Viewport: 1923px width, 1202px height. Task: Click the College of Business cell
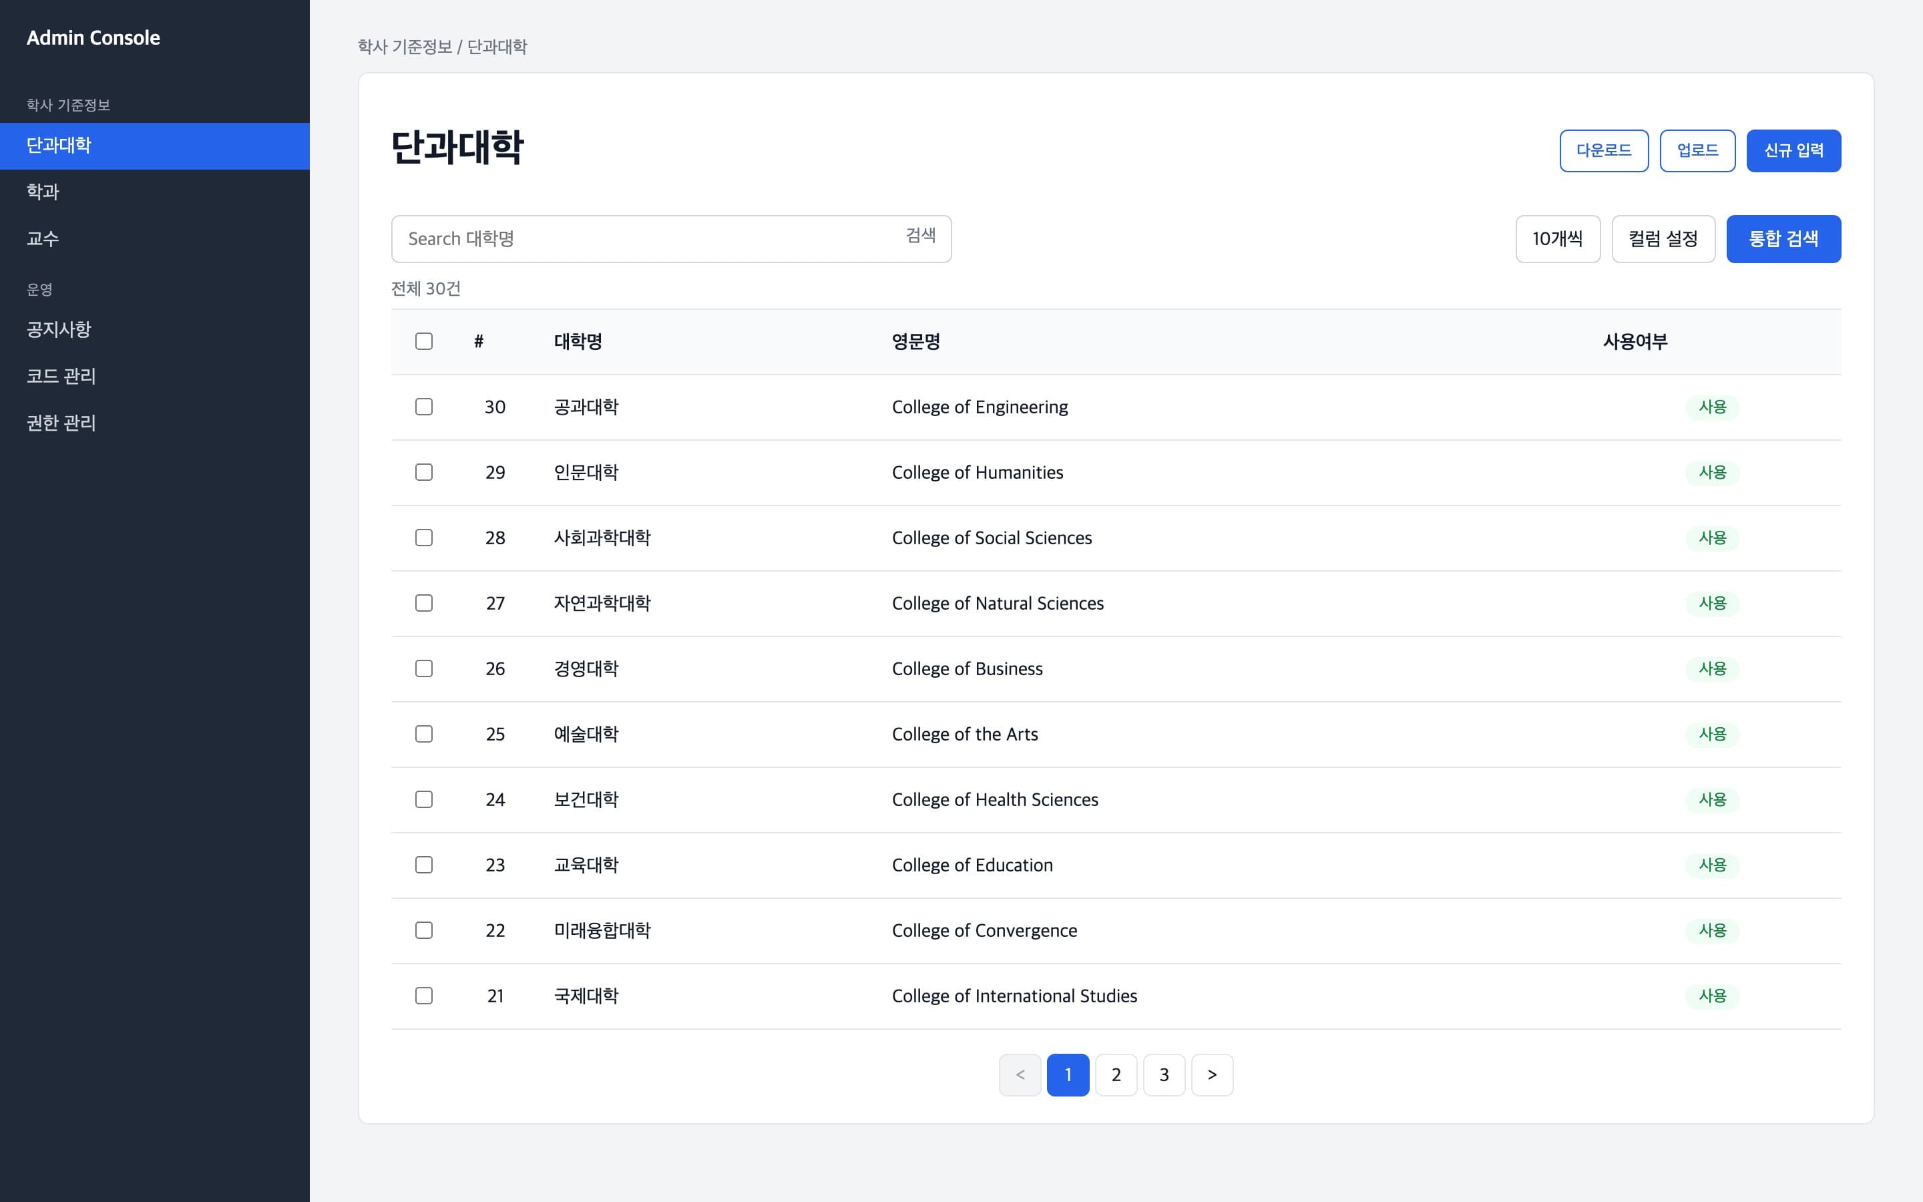[967, 668]
